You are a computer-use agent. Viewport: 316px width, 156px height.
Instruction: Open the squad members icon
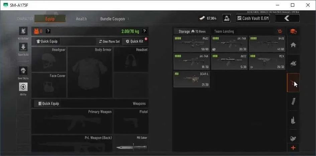(x=226, y=18)
